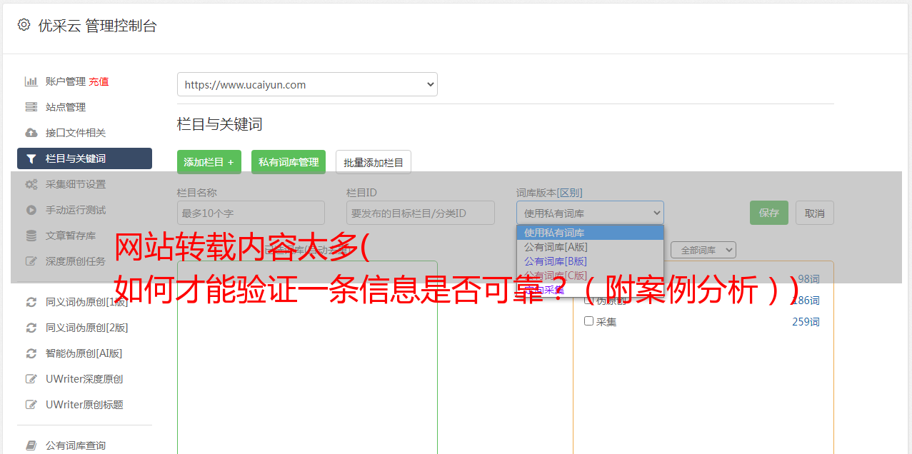
Task: Open the 词库版本 select showing 使用私有词库
Action: pos(590,213)
